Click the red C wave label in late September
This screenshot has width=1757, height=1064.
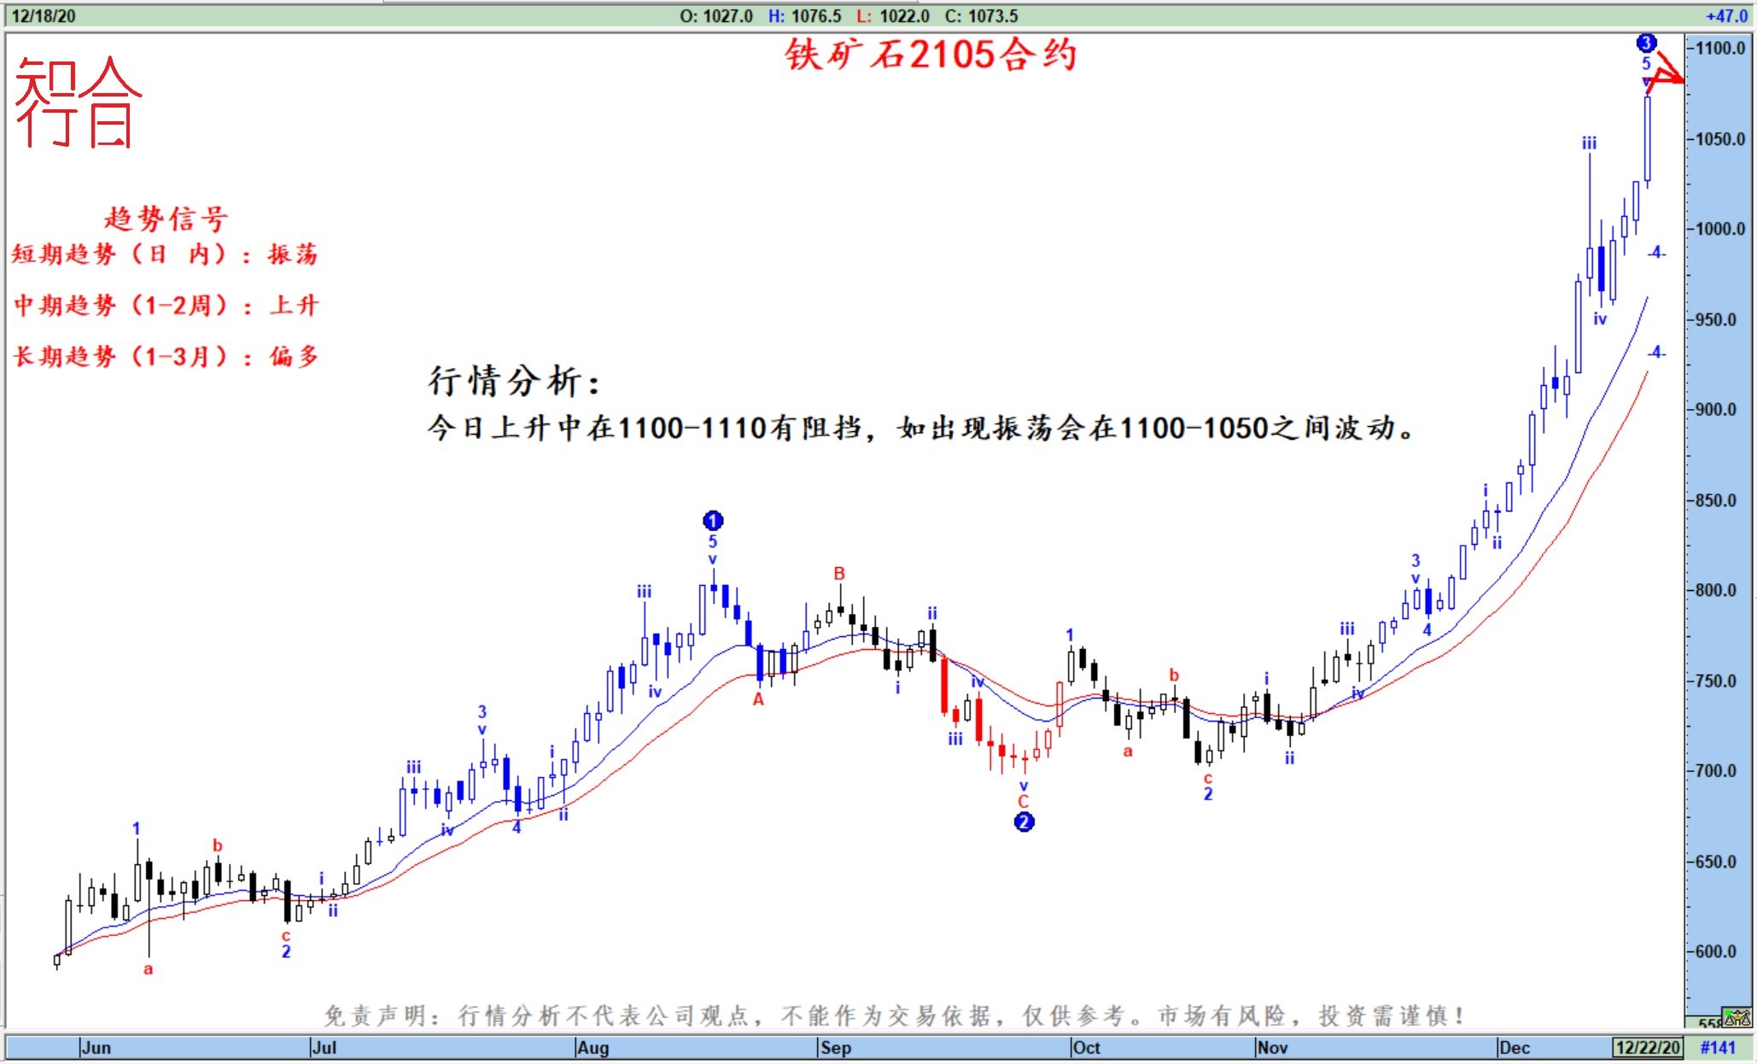tap(1023, 801)
